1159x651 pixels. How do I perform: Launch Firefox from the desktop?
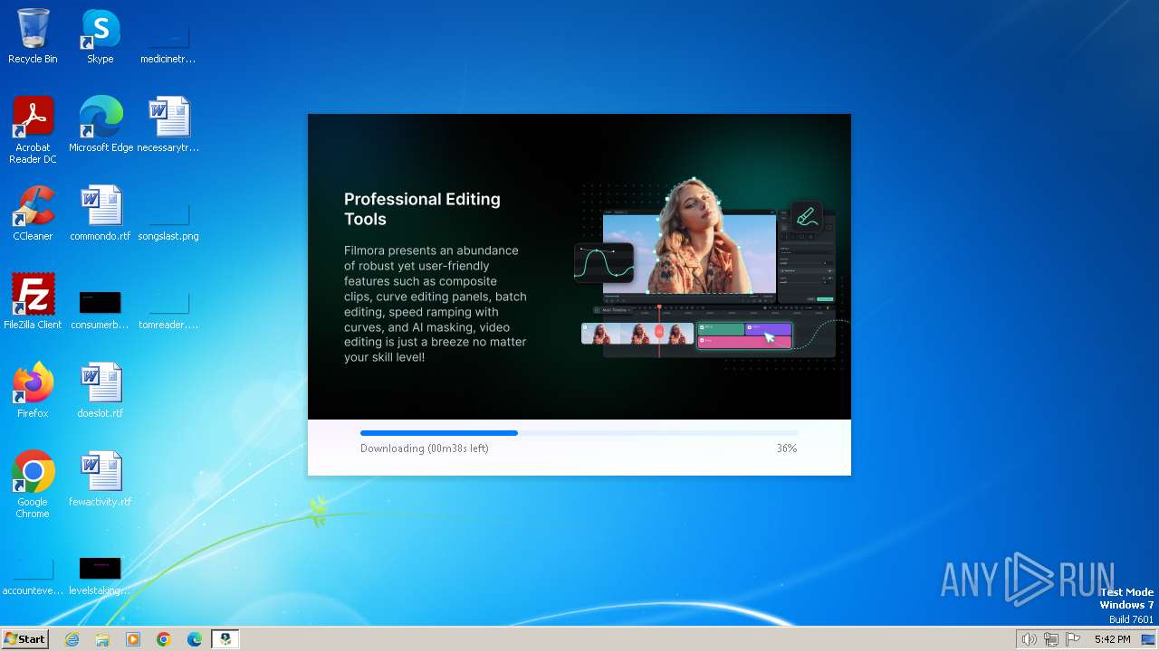(33, 391)
